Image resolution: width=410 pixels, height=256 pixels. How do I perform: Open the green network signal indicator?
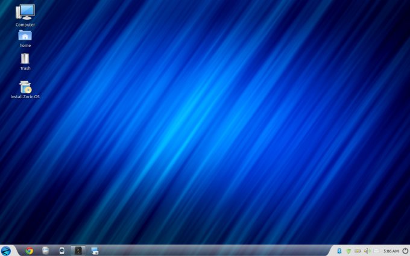348,251
